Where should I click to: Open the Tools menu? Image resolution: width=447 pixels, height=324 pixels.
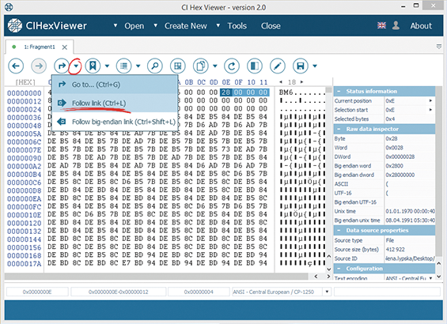pyautogui.click(x=237, y=26)
